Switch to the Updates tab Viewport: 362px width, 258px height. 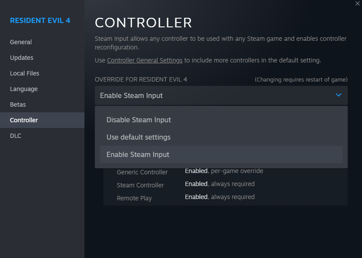pyautogui.click(x=22, y=58)
